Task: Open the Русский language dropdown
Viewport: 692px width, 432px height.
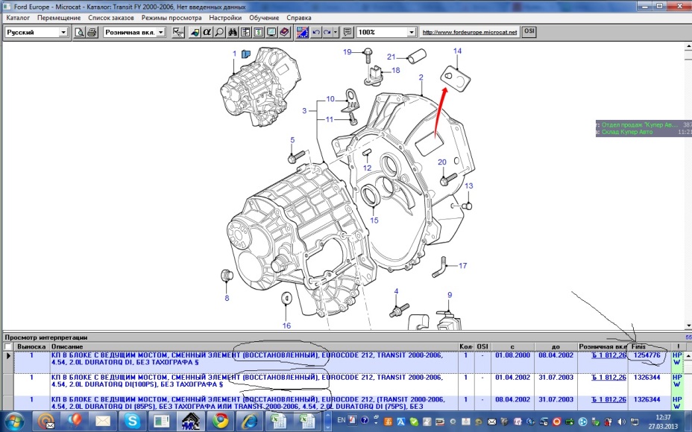Action: pos(63,33)
